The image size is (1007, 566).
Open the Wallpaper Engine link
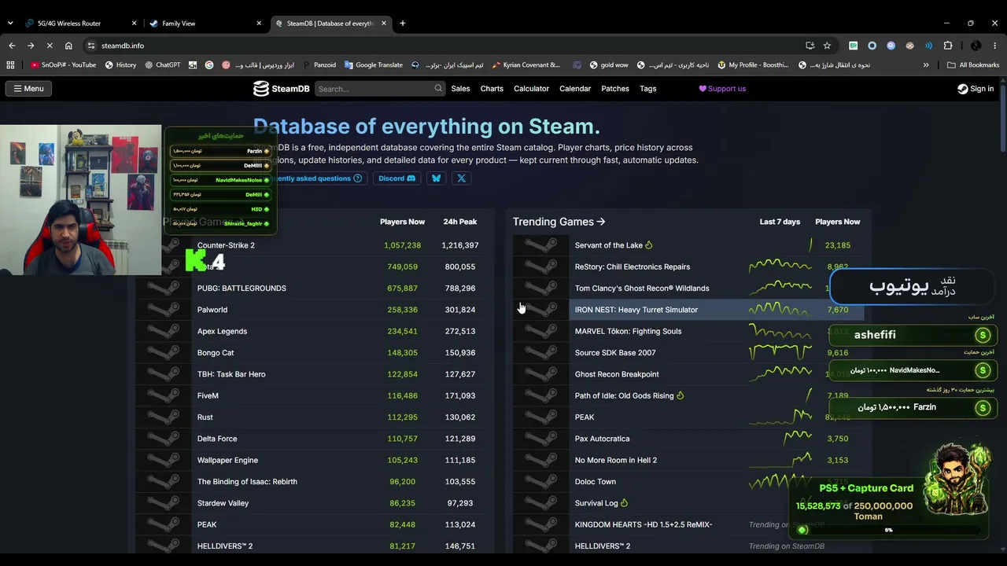227,461
